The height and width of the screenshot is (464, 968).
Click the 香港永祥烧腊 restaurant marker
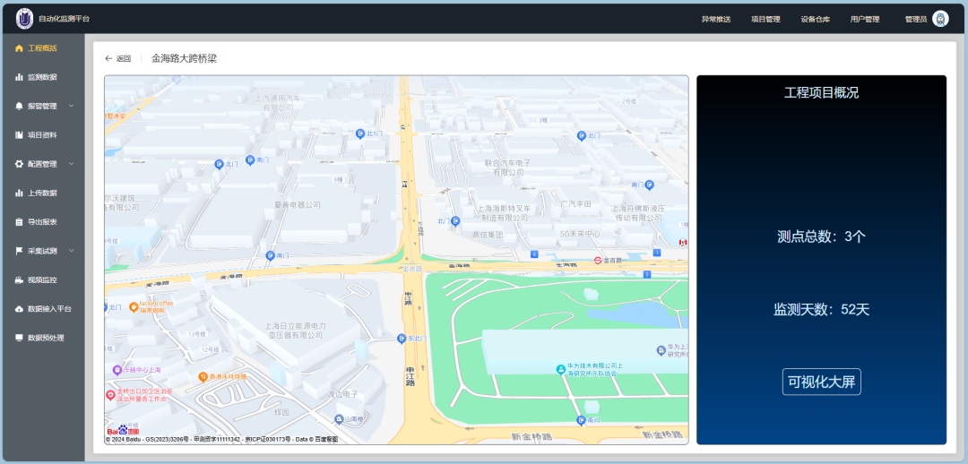point(203,375)
